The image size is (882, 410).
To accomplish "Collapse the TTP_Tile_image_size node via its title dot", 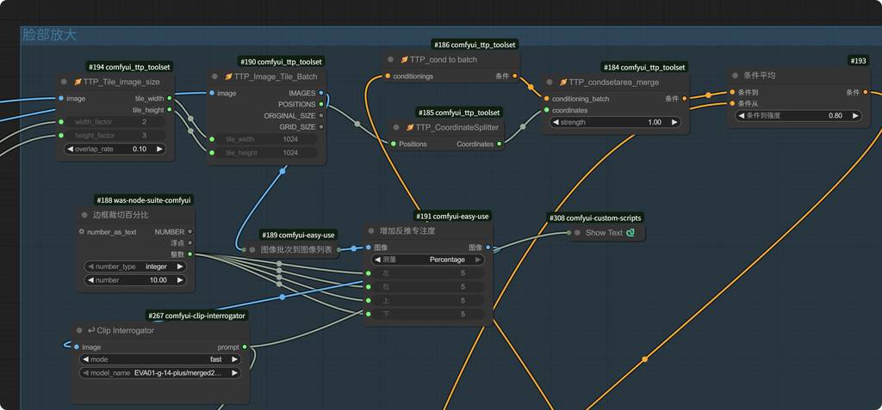I will point(64,82).
